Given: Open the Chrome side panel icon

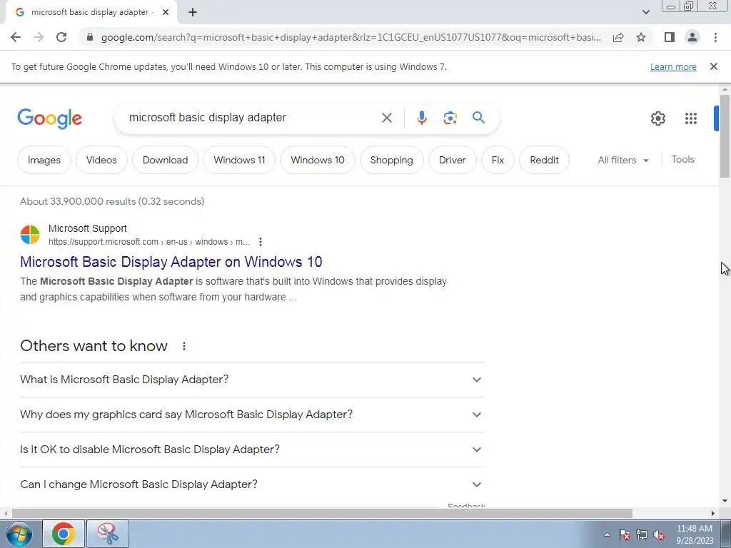Looking at the screenshot, I should tap(670, 37).
